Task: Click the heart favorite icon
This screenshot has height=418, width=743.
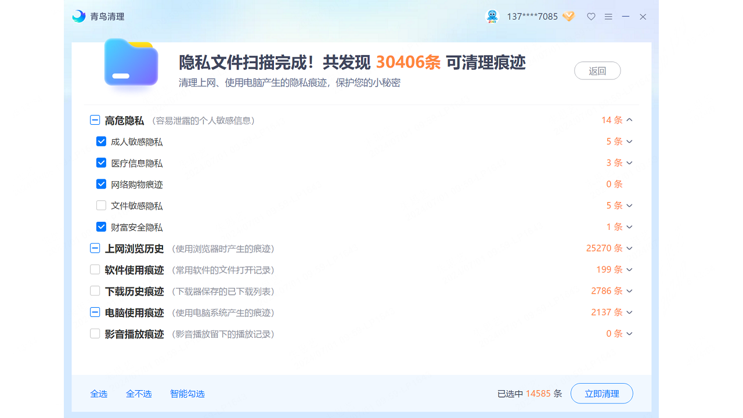Action: click(591, 17)
